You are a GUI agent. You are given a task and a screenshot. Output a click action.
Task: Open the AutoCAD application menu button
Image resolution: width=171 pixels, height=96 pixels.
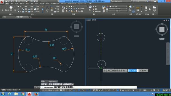(x=2, y=2)
